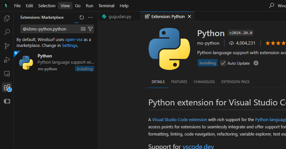This screenshot has width=286, height=149.
Task: Click the Extensions: Marketplace title
Action: click(42, 17)
